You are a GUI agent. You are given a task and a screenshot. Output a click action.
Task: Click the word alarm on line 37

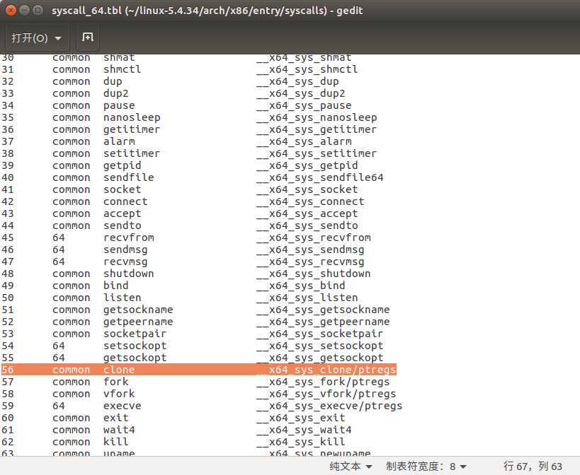(x=119, y=141)
